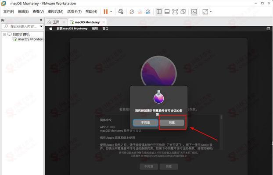Enter full screen mode icon

175,12
